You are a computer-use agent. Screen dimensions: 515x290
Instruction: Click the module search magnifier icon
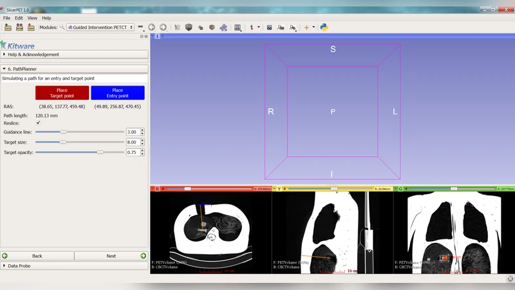click(62, 27)
